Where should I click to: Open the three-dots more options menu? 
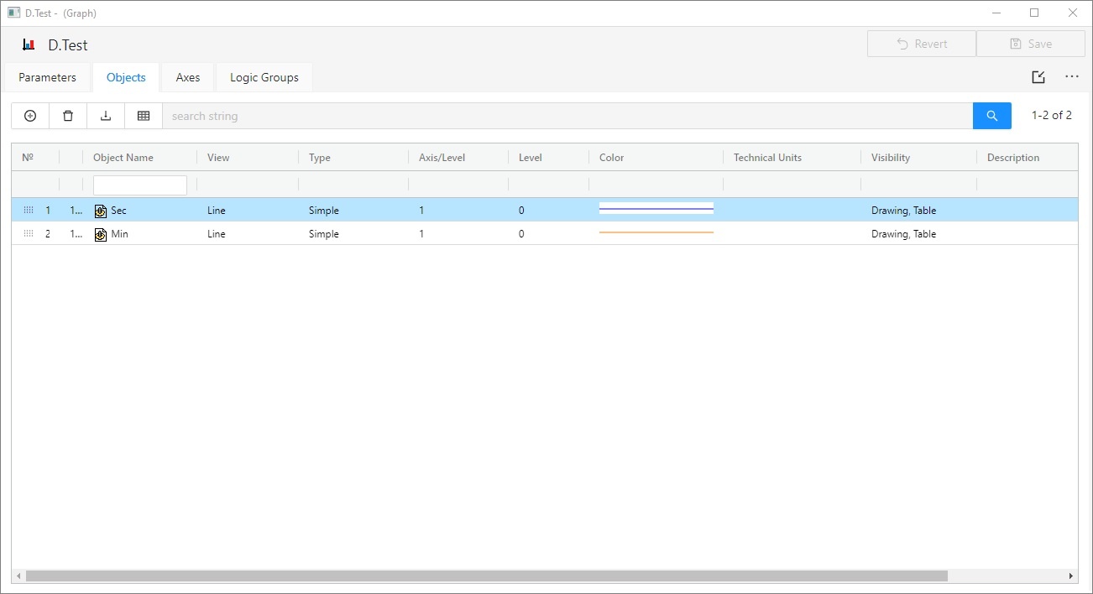(x=1072, y=77)
